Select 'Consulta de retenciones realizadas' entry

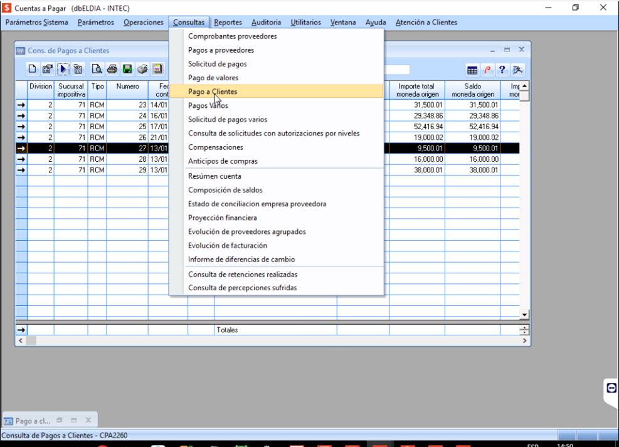(243, 275)
